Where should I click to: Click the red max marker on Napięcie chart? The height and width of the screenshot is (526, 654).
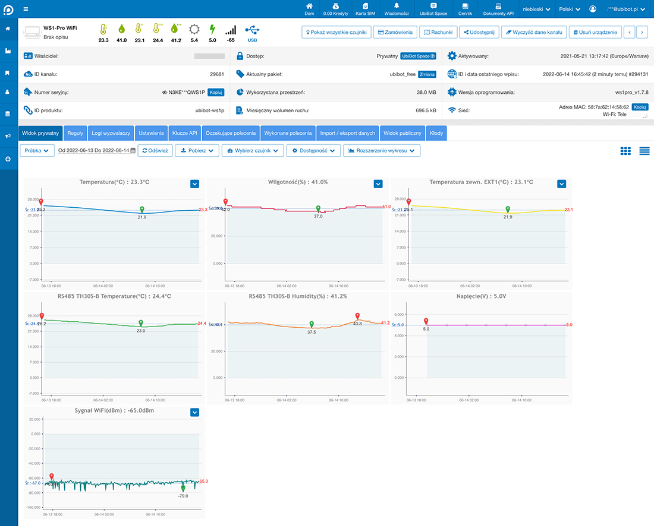(x=426, y=321)
